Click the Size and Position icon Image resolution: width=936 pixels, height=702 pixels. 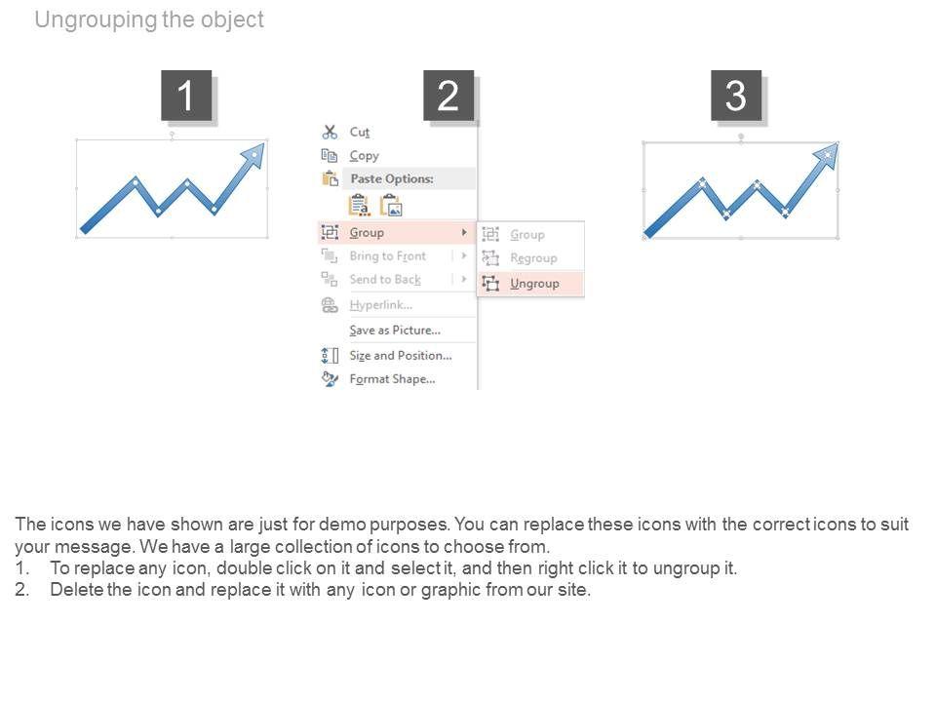pos(330,355)
